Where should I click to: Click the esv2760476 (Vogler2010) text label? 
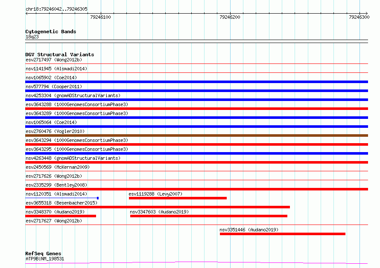coord(55,131)
